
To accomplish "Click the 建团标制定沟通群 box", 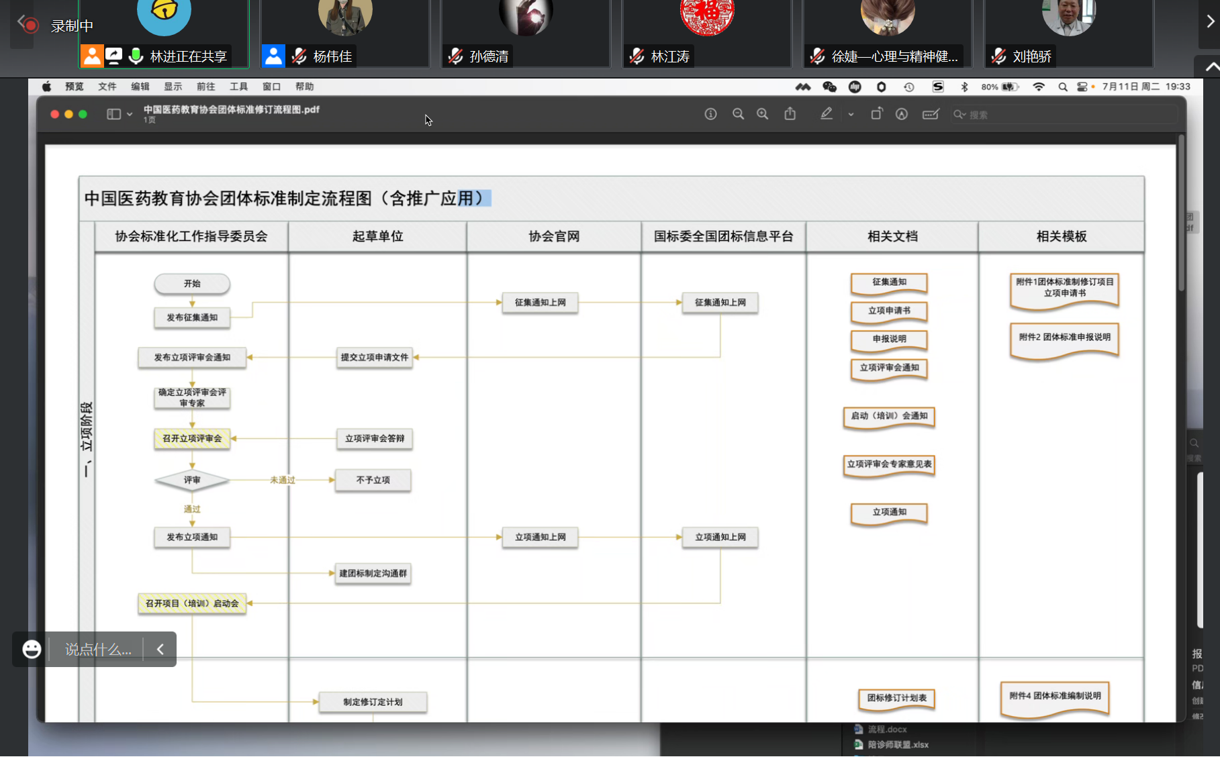I will (x=373, y=573).
